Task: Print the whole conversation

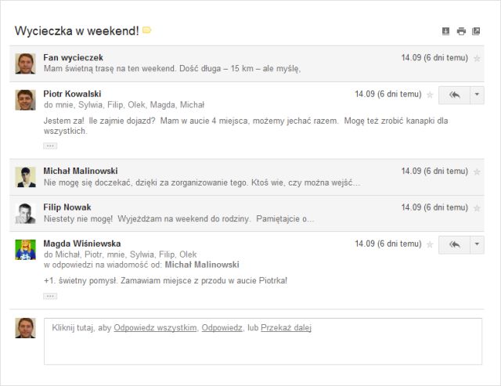Action: [461, 31]
